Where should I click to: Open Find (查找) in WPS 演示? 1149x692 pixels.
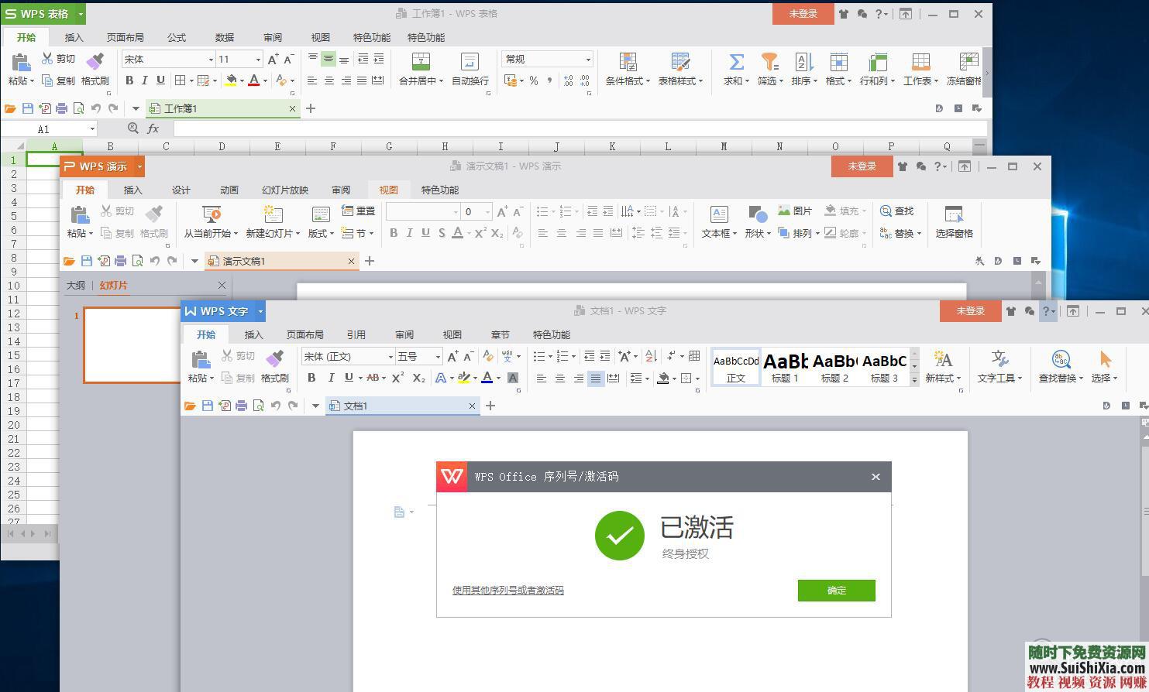(899, 211)
